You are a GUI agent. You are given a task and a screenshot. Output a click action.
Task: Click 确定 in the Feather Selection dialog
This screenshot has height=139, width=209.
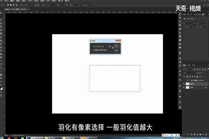click(x=116, y=46)
